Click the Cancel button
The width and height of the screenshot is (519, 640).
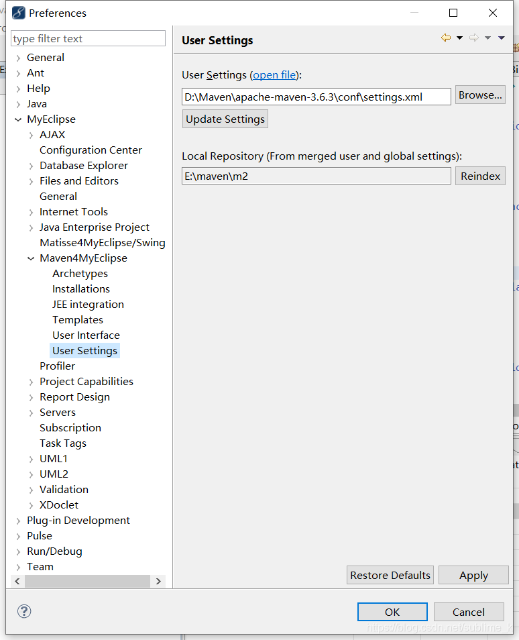coord(469,612)
